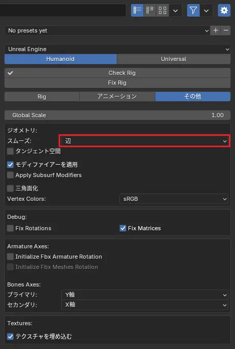235x349 pixels.
Task: Switch to vertical list display mode
Action: click(x=137, y=10)
